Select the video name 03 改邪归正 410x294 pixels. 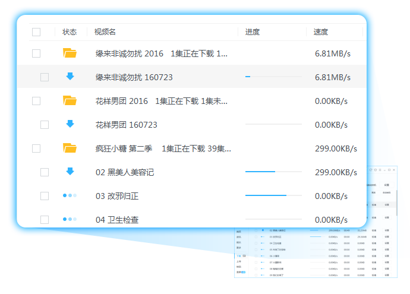117,196
